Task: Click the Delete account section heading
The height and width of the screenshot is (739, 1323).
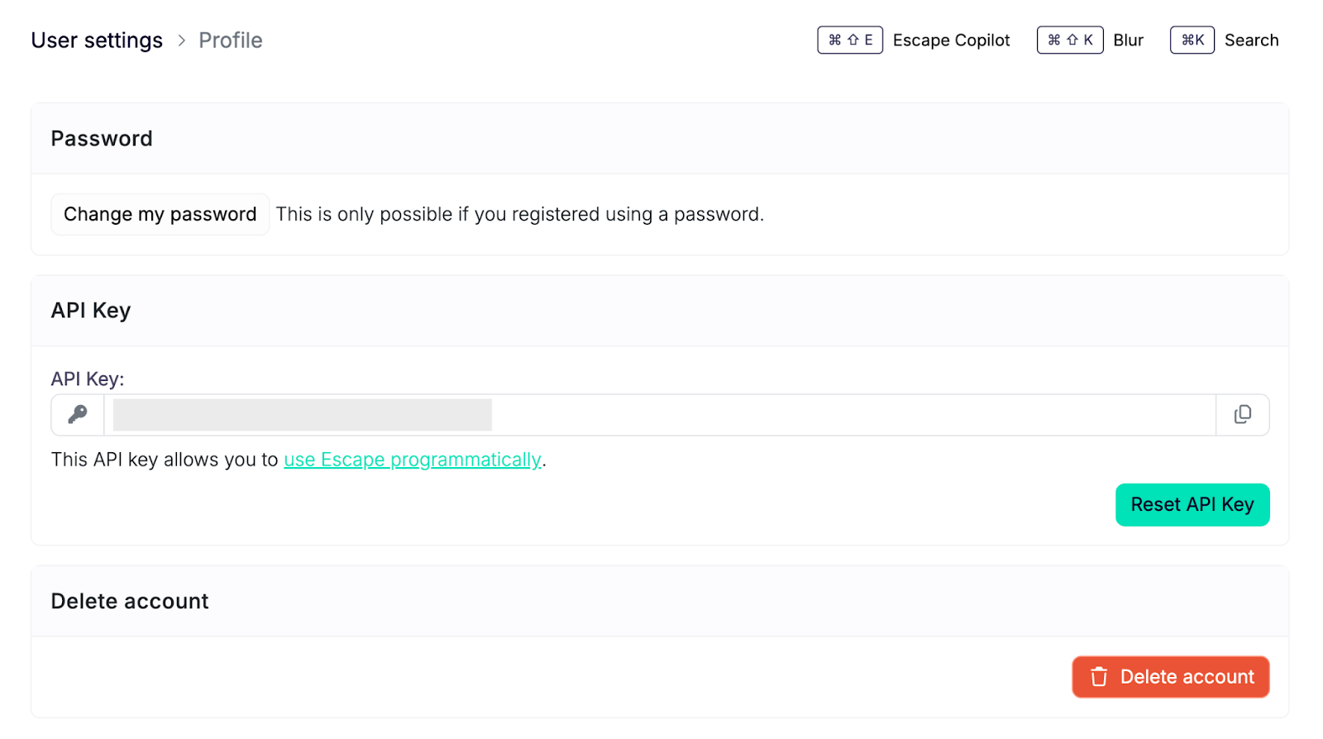Action: point(130,601)
